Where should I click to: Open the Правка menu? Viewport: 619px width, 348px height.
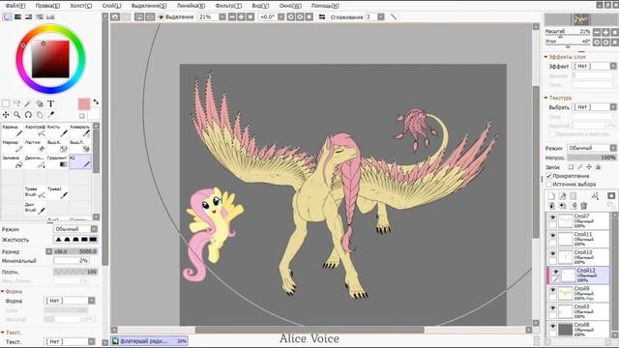coord(47,6)
